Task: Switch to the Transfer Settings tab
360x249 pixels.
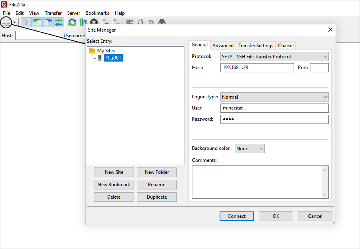Action: (256, 46)
